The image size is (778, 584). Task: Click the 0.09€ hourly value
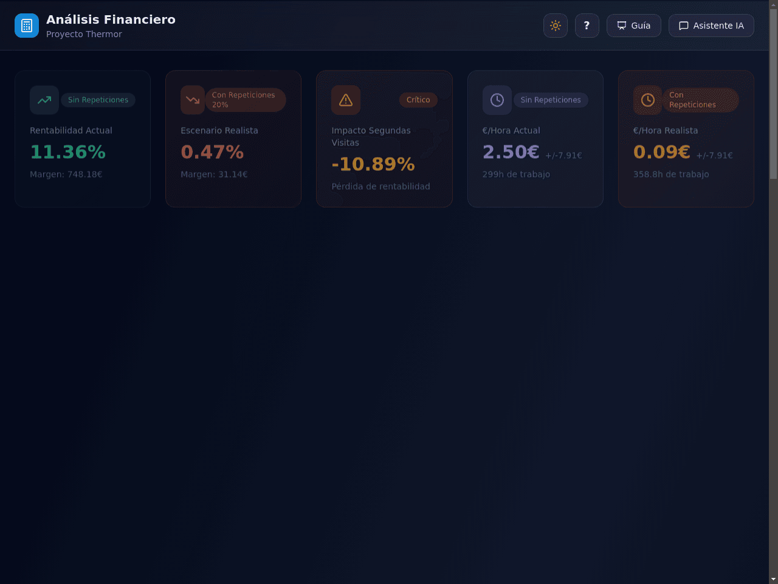coord(662,152)
